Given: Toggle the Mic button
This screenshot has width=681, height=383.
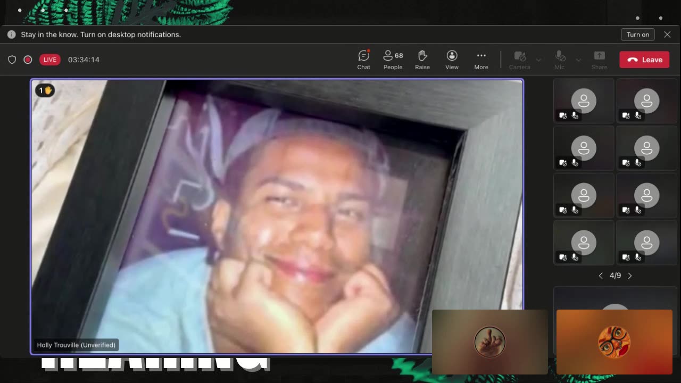Looking at the screenshot, I should 560,60.
